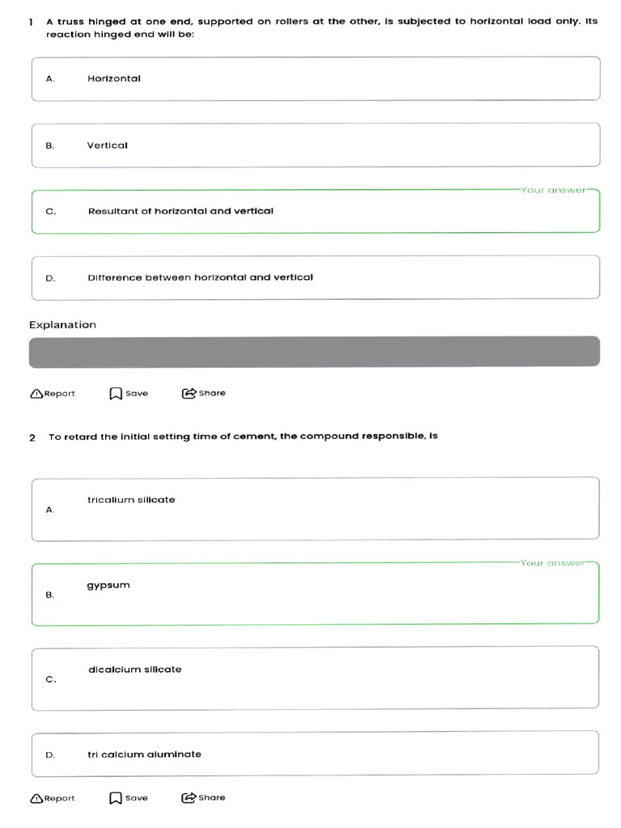Click the Report warning icon under question 2
621x828 pixels.
pos(36,798)
